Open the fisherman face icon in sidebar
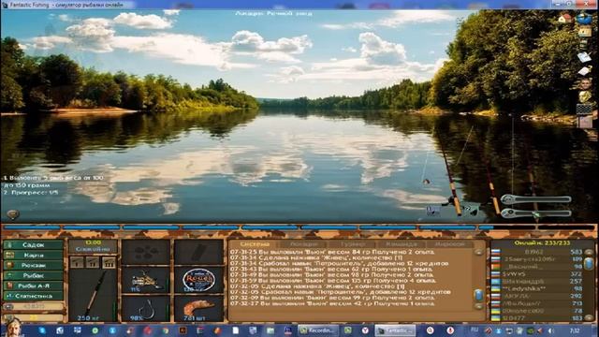The image size is (599, 337). tap(584, 83)
